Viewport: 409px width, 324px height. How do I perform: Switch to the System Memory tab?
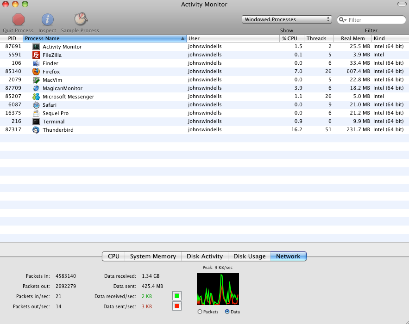pyautogui.click(x=153, y=257)
